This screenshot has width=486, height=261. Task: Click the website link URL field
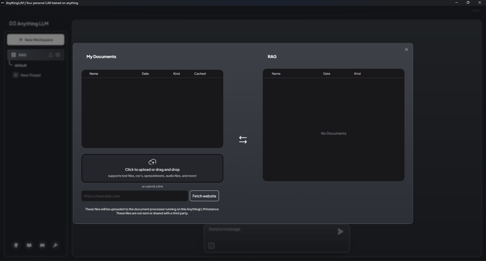(135, 196)
